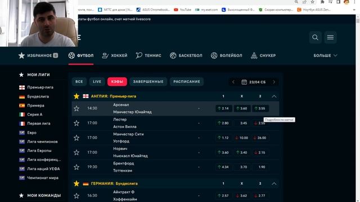
Task: Go to previous date arrow
Action: 233,82
